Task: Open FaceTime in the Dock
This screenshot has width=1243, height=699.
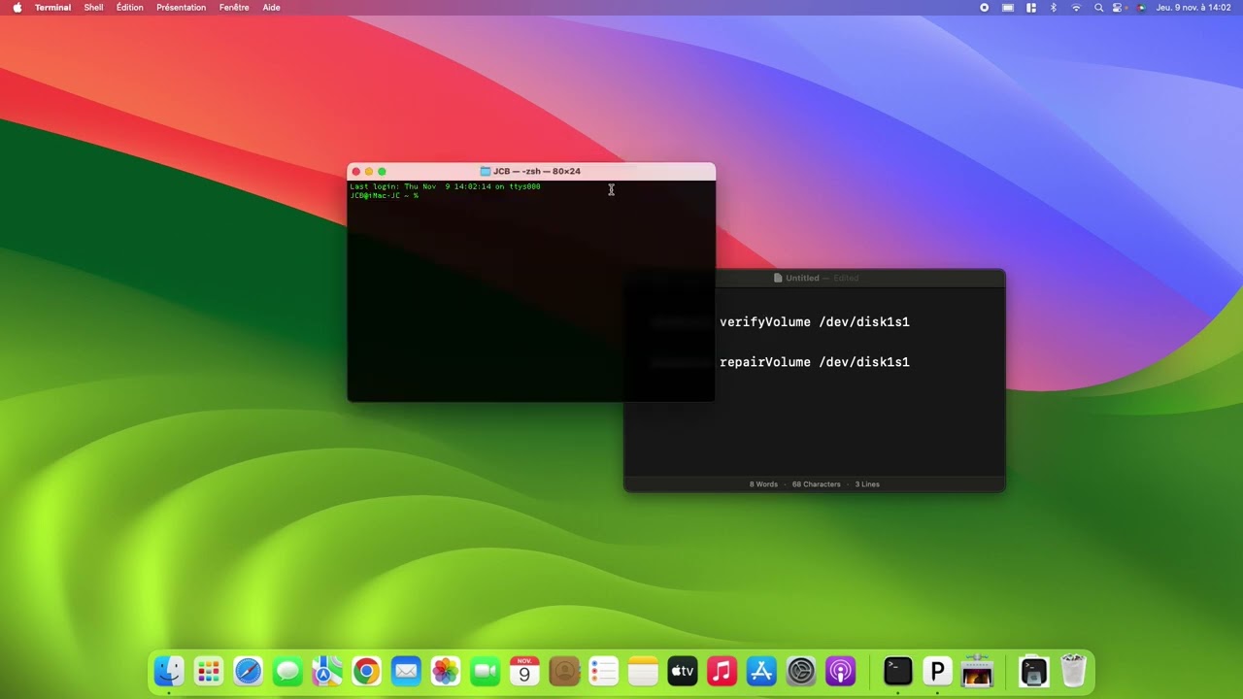Action: point(485,671)
